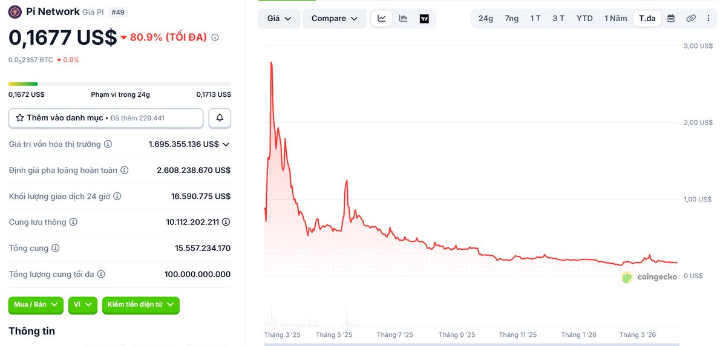Viewport: 726px width, 346px height.
Task: Select the 7ng time range
Action: (x=512, y=18)
